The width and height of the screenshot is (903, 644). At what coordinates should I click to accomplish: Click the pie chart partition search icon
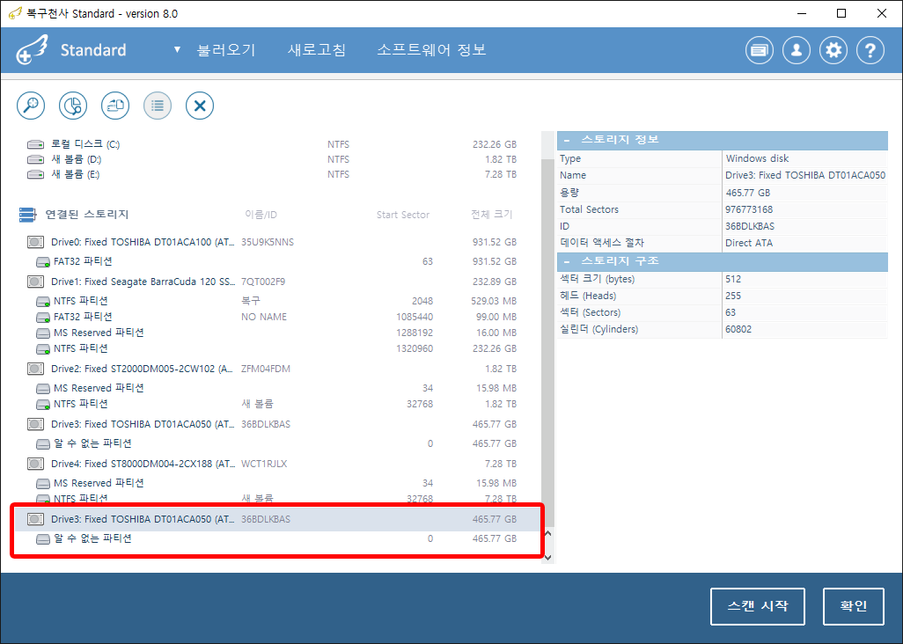click(73, 106)
